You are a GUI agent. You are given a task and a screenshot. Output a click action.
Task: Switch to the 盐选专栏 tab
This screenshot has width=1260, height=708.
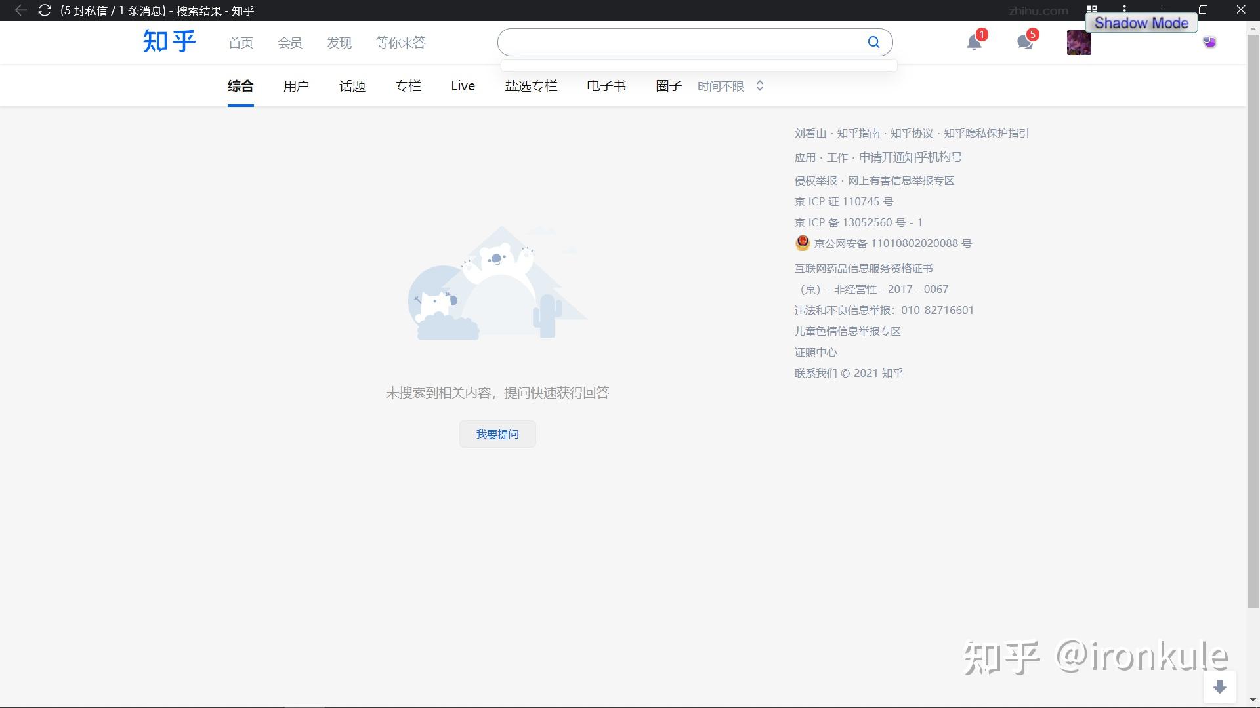tap(531, 86)
